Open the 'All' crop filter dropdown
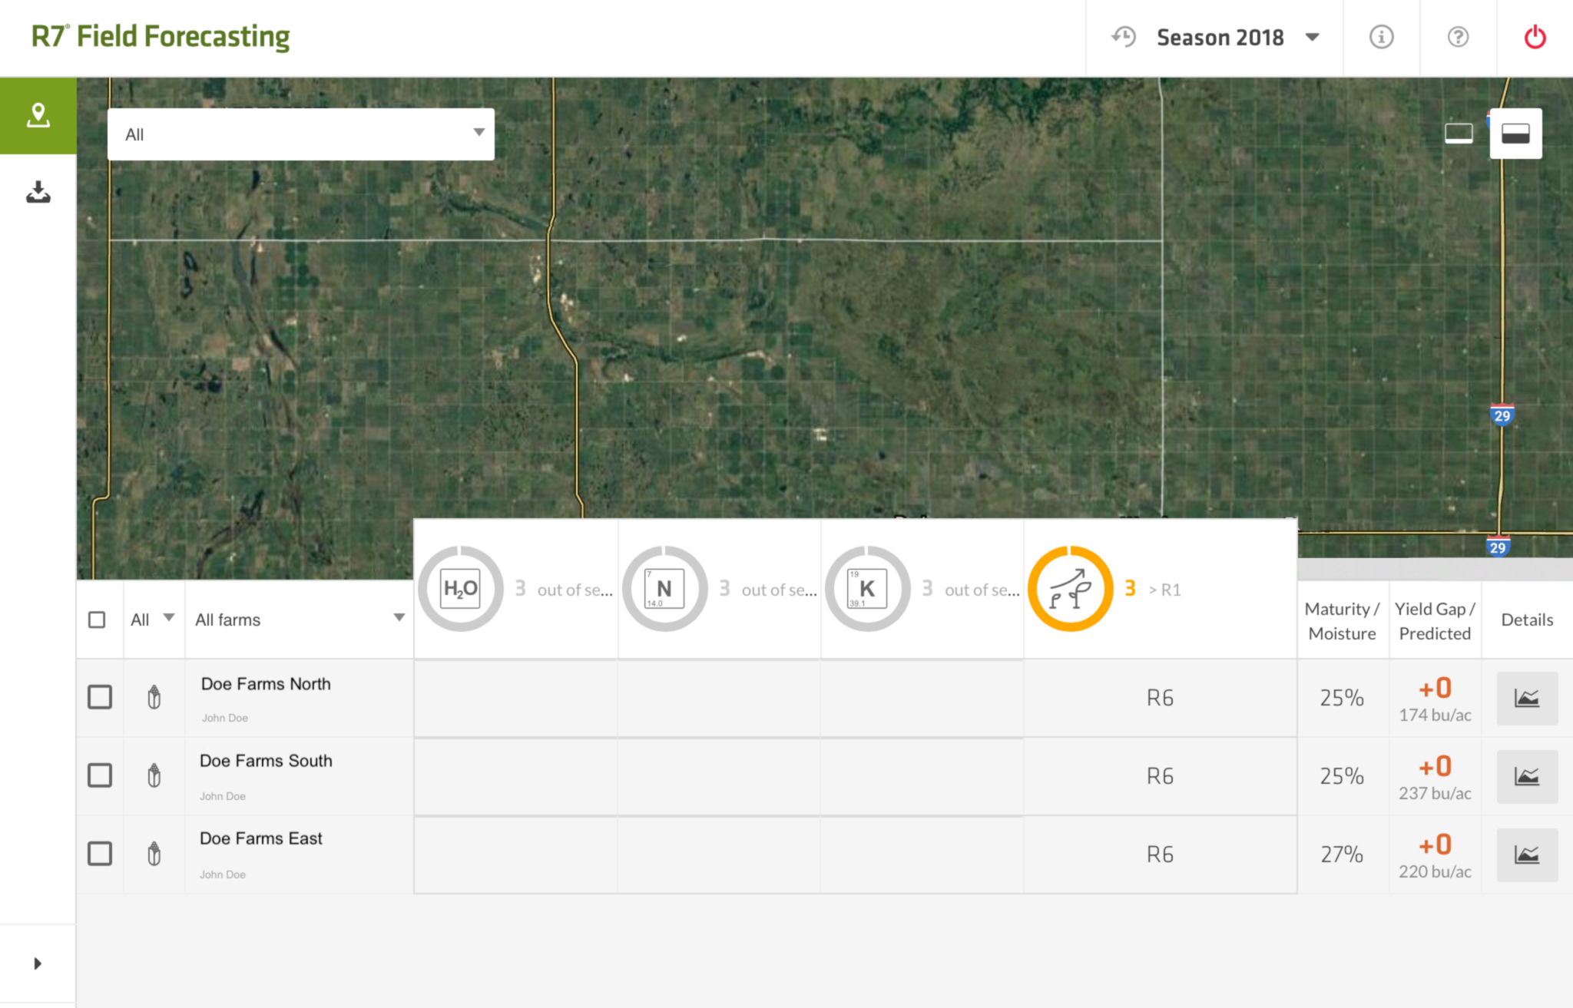Viewport: 1573px width, 1008px height. (x=153, y=620)
